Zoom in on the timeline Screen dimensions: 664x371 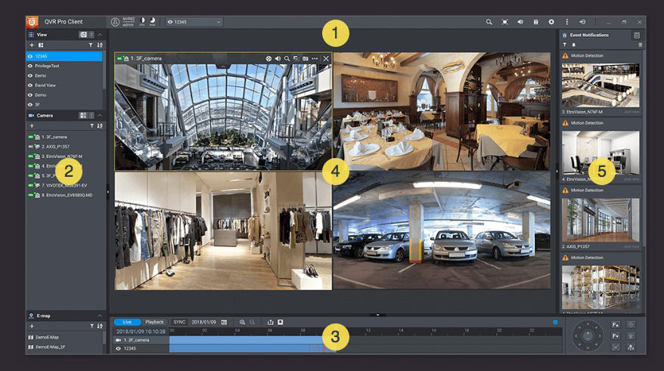click(x=242, y=322)
